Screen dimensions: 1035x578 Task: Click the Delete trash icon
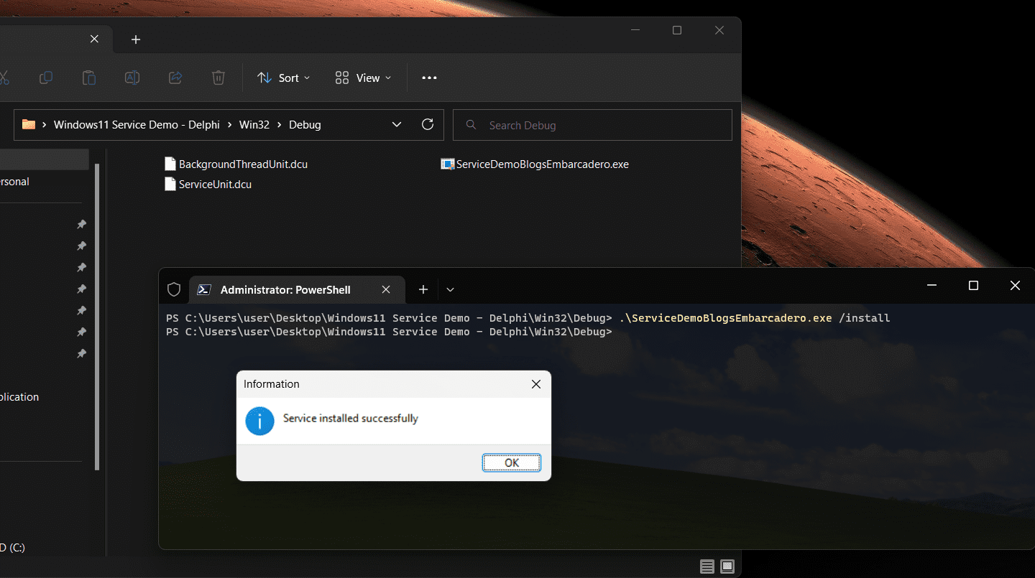[x=218, y=78]
